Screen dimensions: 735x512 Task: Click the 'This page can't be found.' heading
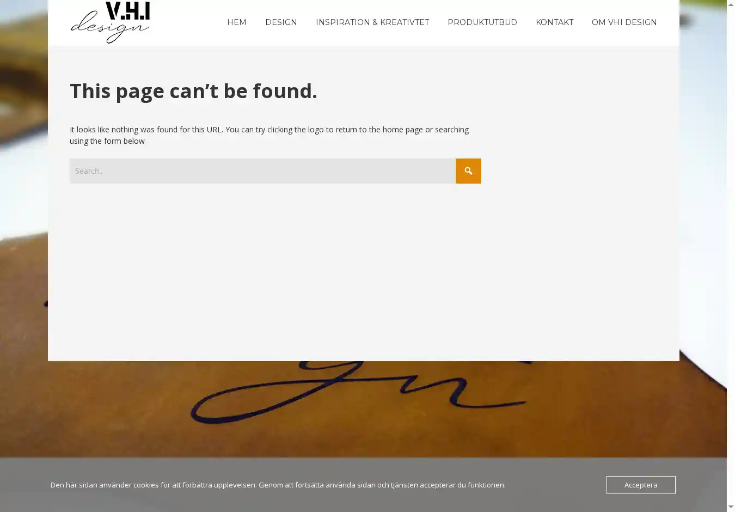pos(193,91)
